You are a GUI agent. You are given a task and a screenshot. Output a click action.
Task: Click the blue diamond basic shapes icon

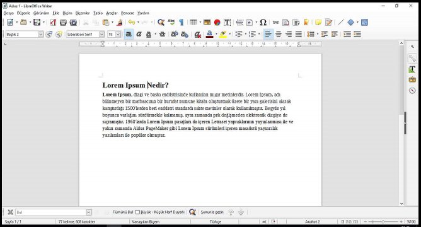350,22
